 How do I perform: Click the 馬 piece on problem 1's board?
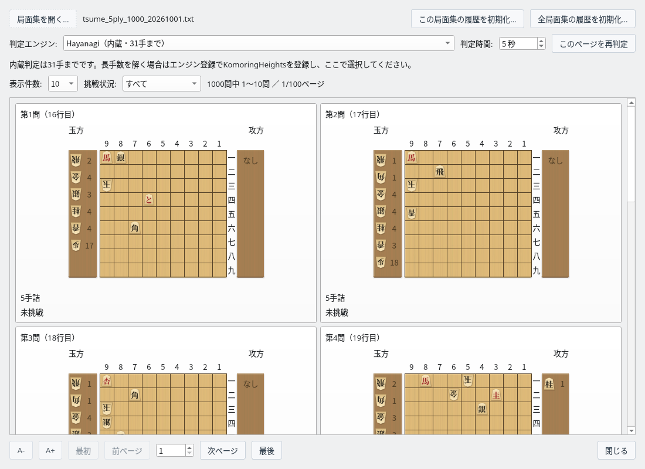(107, 158)
